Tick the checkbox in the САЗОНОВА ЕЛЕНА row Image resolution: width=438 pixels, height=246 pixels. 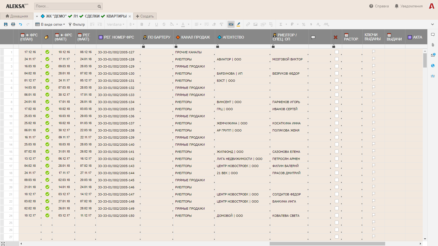point(337,151)
